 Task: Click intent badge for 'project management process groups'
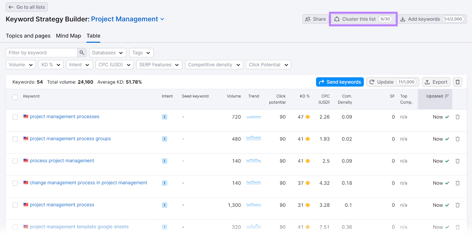pyautogui.click(x=164, y=139)
